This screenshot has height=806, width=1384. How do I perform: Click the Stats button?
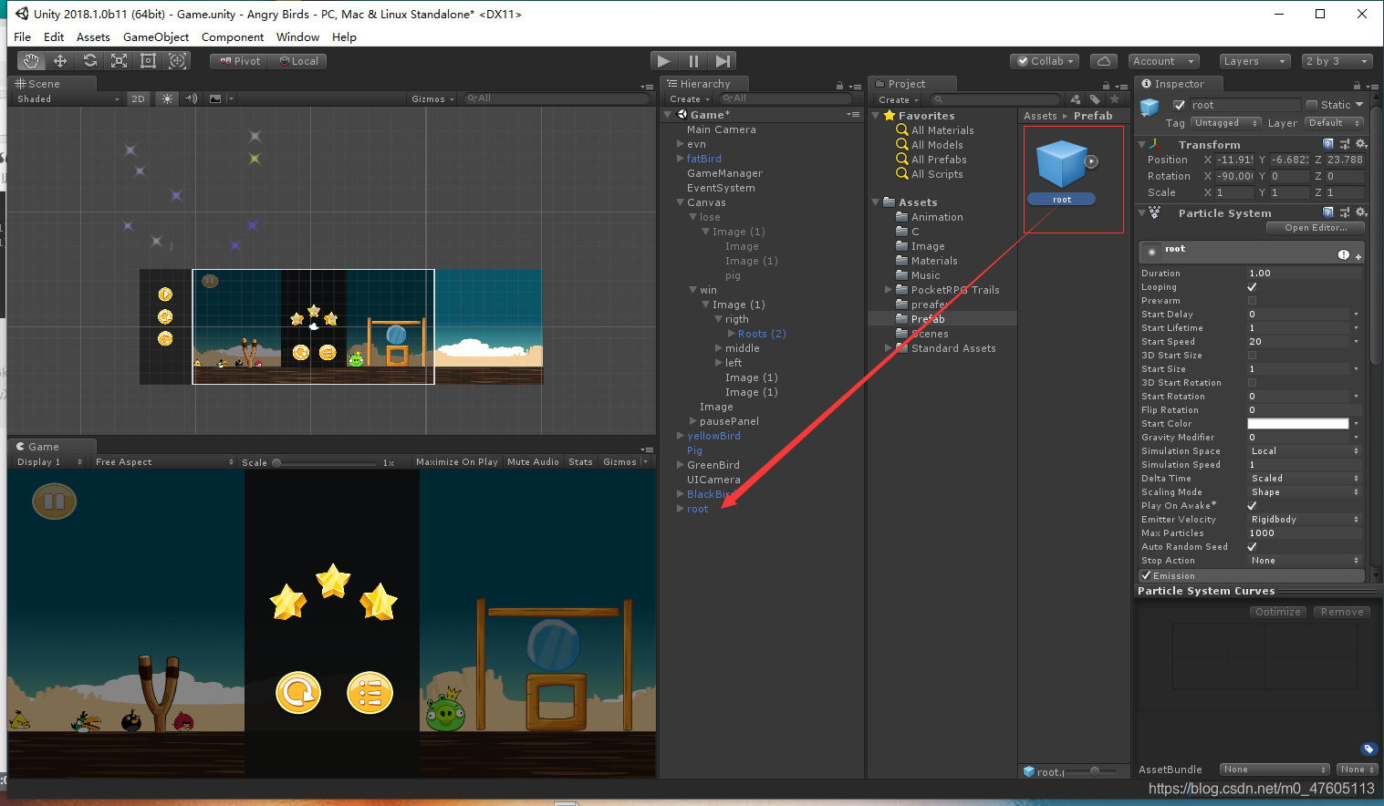coord(580,462)
